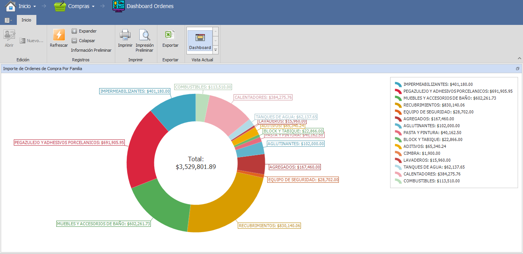Open Impresión Preliminar print preview

pos(145,40)
